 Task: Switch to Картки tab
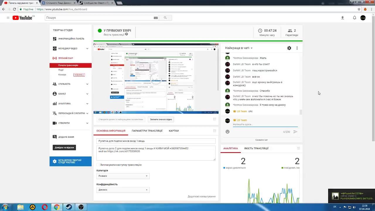(174, 131)
